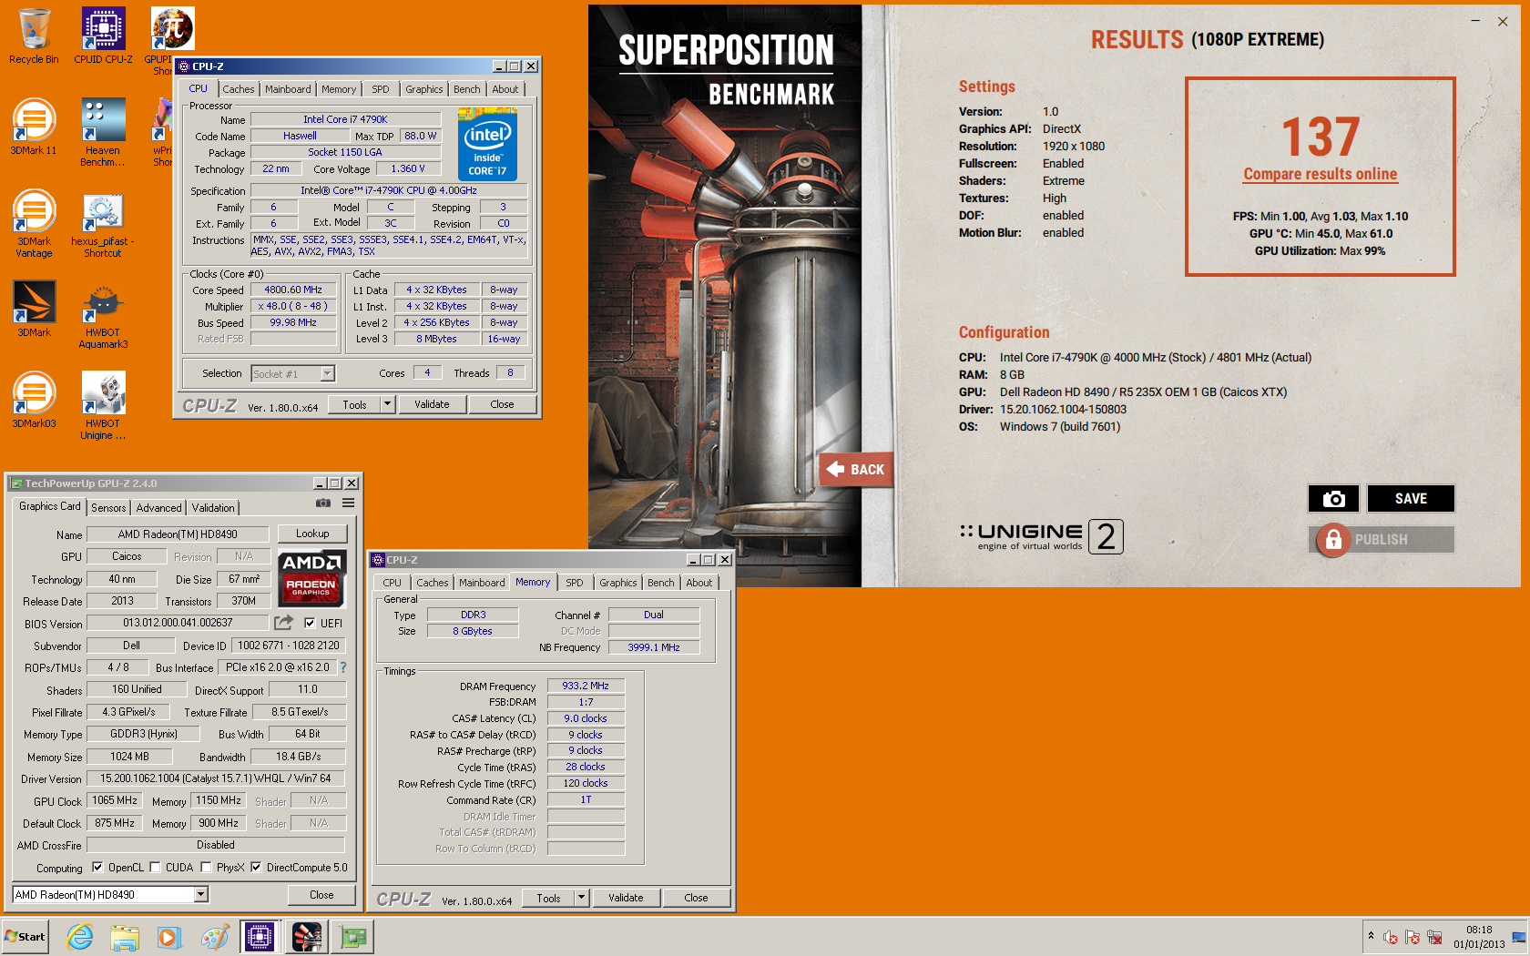The height and width of the screenshot is (956, 1530).
Task: Click the AMD Radeon logo in GPU-Z
Action: (311, 577)
